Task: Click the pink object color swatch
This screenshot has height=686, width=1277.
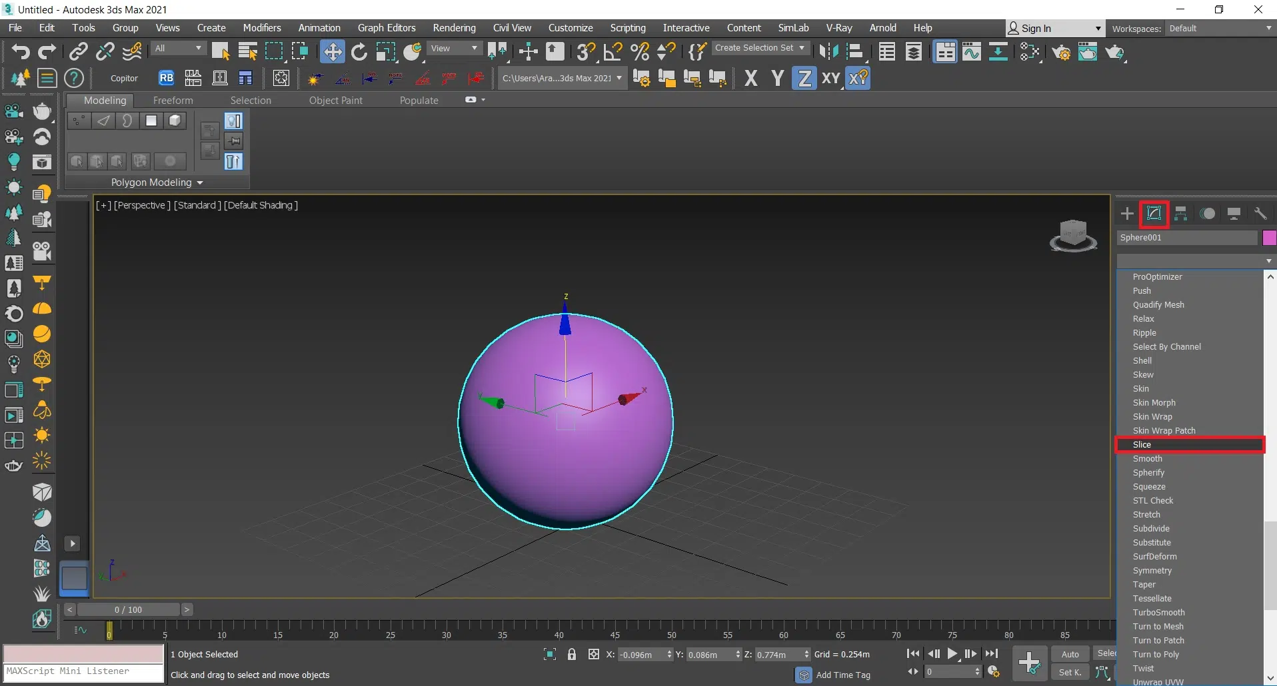Action: 1269,238
